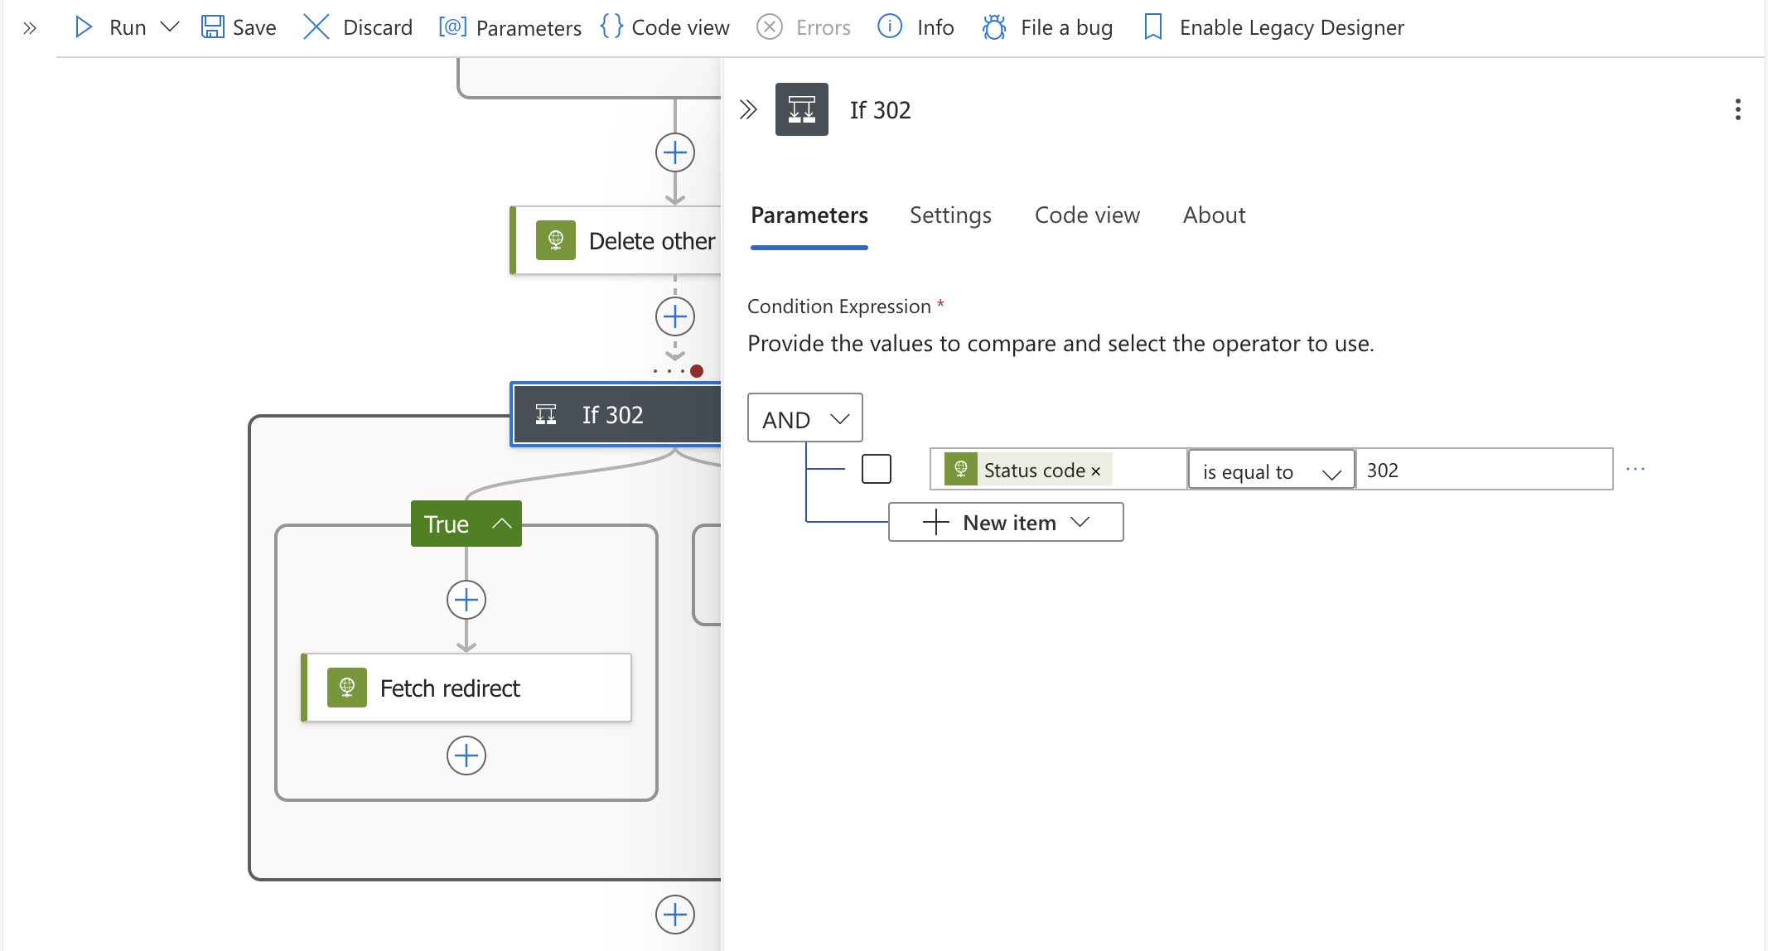The width and height of the screenshot is (1768, 951).
Task: Enable Legacy Designer
Action: [x=1274, y=27]
